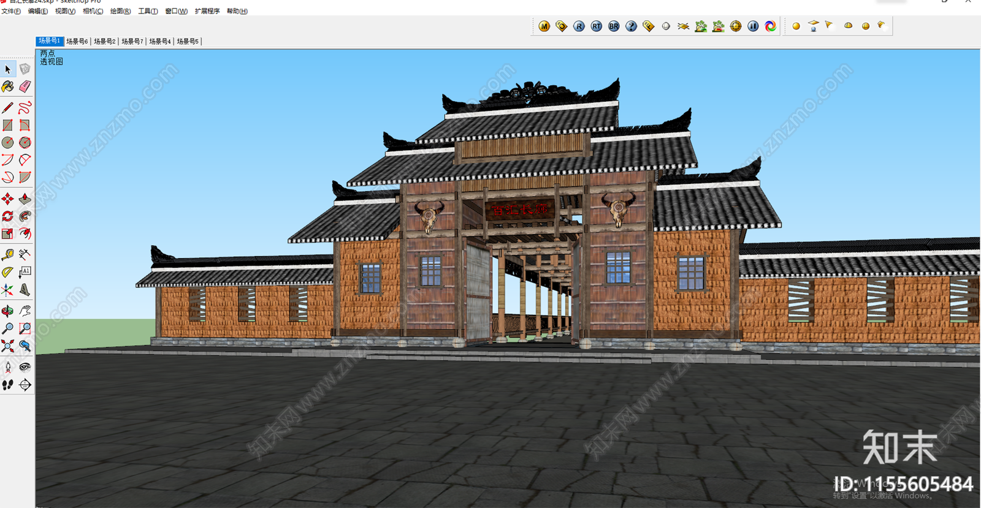
Task: Select the Arc tool
Action: point(7,160)
